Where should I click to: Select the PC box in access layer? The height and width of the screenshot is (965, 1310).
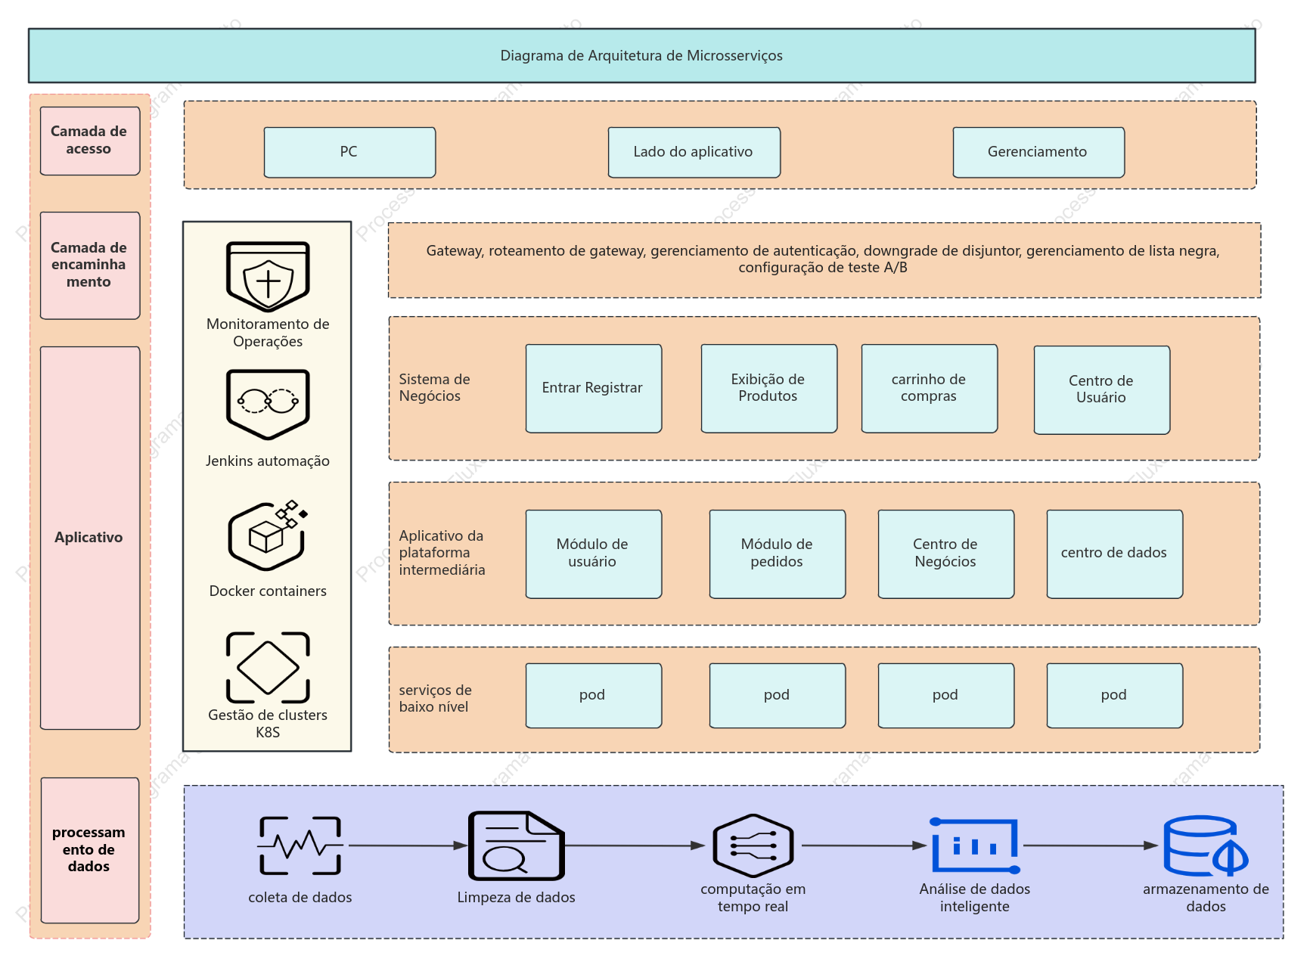(x=349, y=152)
